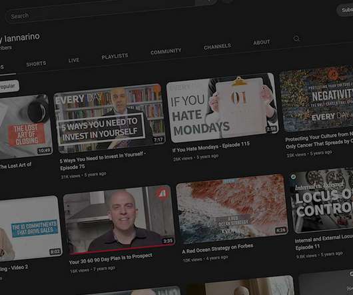Click the 7:17 duration badge

point(159,140)
